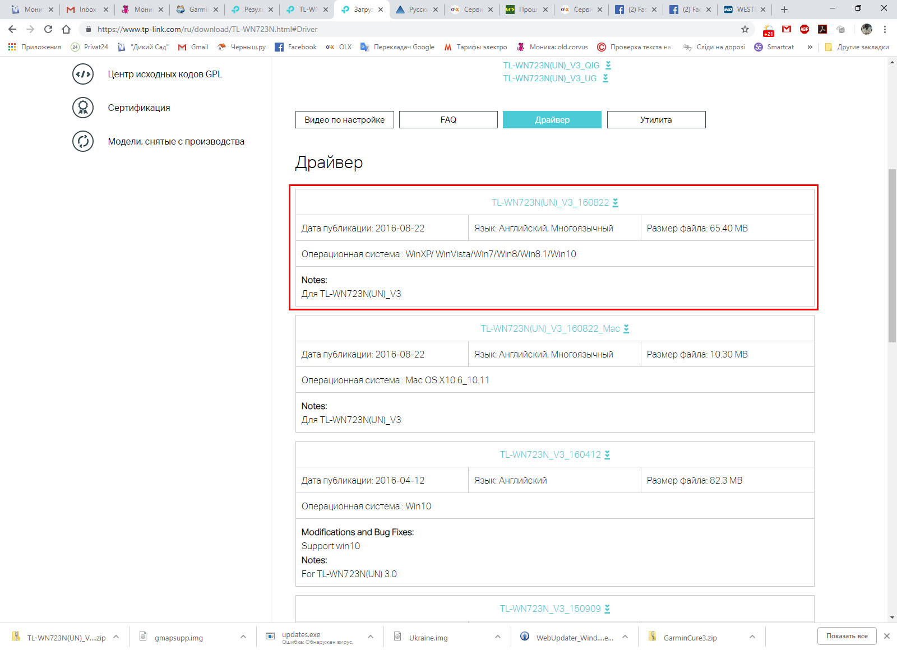Expand options for Ukraine.img download
Image resolution: width=897 pixels, height=650 pixels.
coord(498,637)
